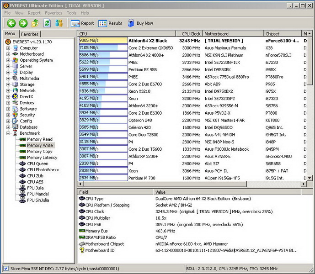Switch to the Favorites tab in sidebar
Screen dimensions: 315x274
pyautogui.click(x=30, y=34)
